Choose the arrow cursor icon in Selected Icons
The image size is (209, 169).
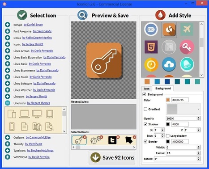click(129, 140)
